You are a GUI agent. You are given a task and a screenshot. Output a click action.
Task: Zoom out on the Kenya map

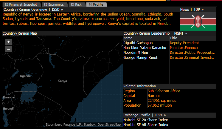tap(9, 49)
